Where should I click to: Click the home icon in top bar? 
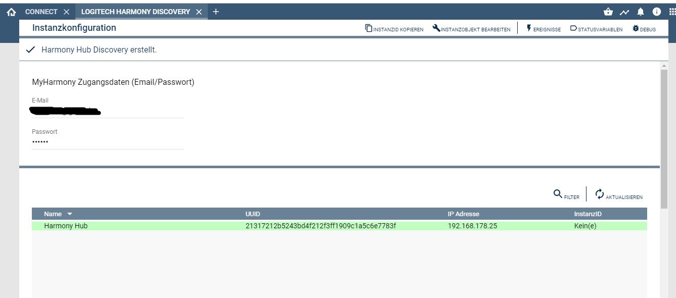[x=11, y=12]
